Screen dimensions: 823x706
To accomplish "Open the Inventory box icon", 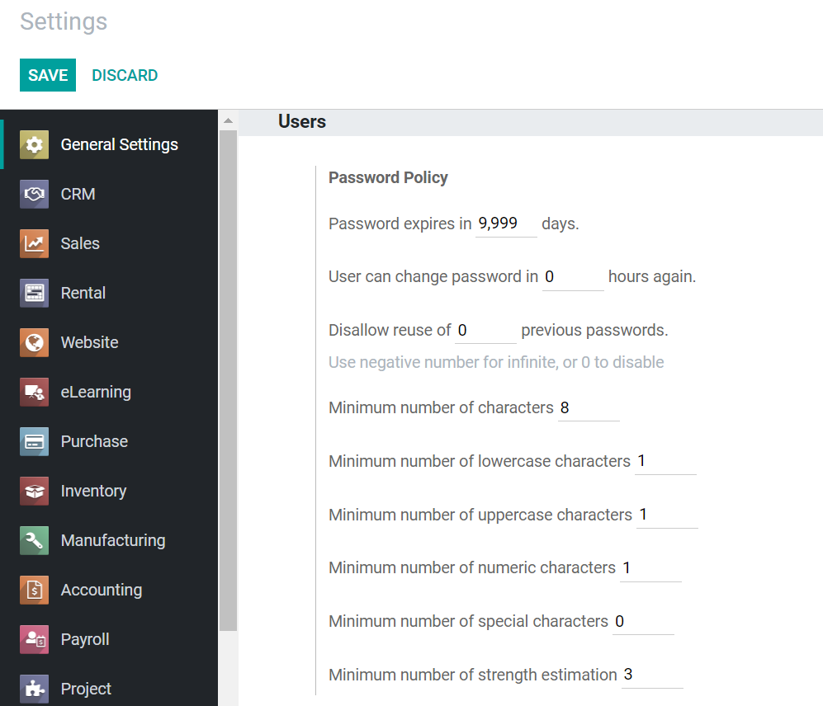I will [x=34, y=491].
